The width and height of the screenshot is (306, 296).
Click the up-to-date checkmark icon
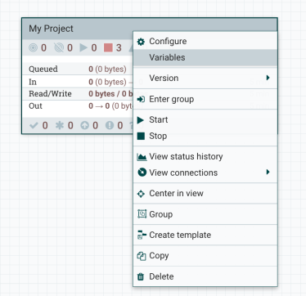[34, 125]
